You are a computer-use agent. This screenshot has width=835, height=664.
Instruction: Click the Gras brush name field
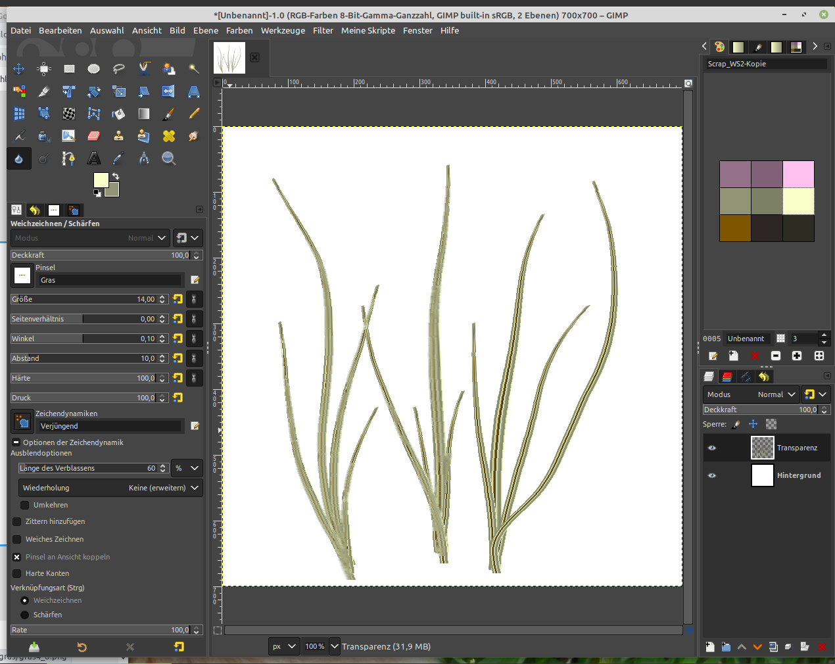point(110,280)
